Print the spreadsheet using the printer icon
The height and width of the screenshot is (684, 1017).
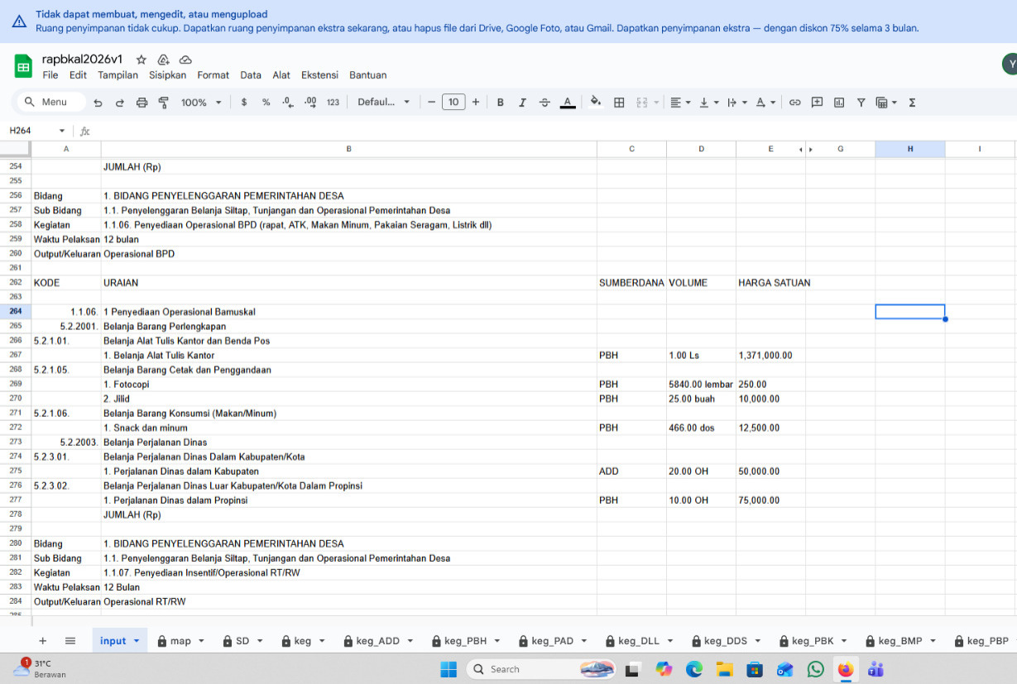(142, 103)
